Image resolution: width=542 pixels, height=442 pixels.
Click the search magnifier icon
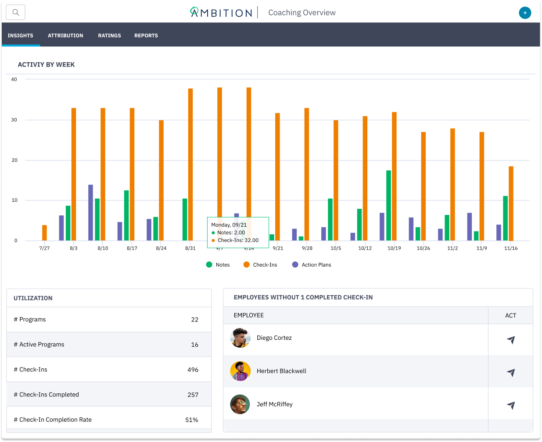point(16,12)
